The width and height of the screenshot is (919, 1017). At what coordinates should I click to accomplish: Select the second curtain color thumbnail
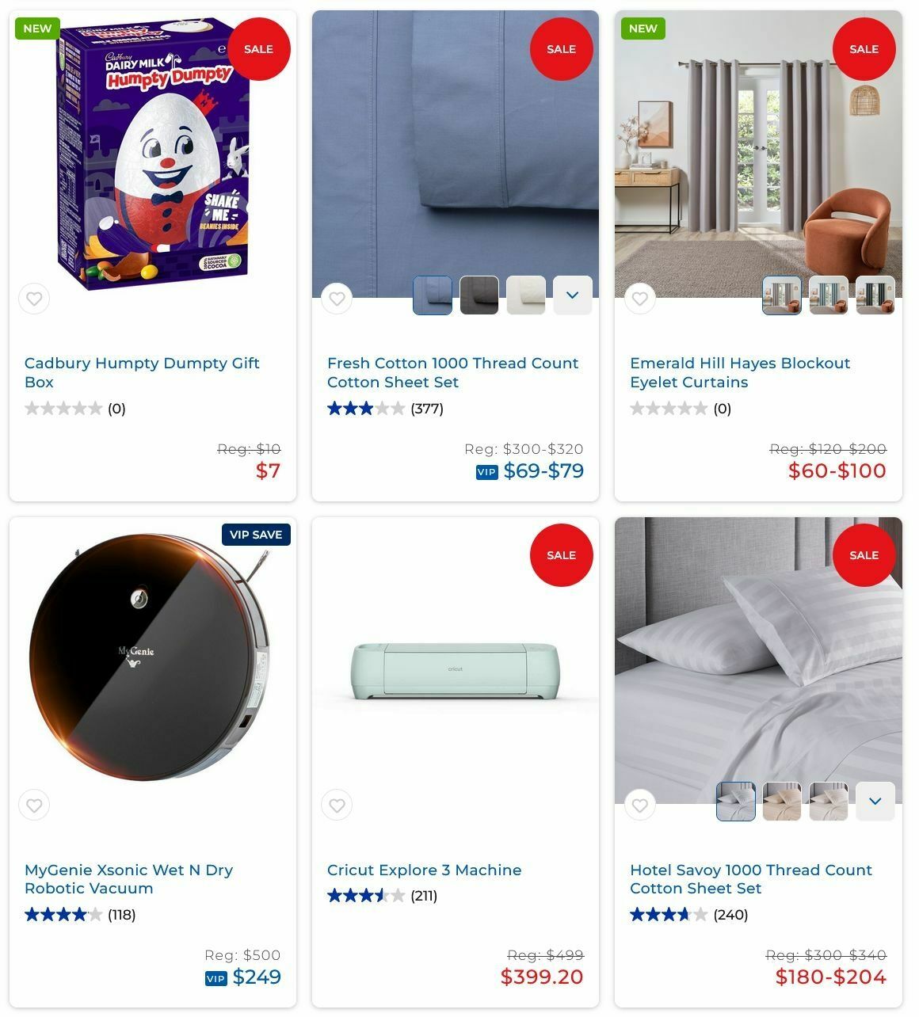[x=829, y=295]
